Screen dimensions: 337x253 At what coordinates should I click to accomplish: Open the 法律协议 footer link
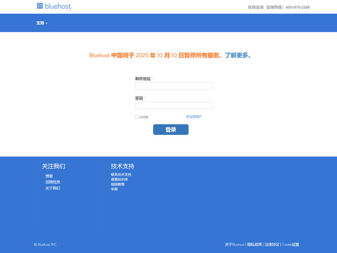272,245
